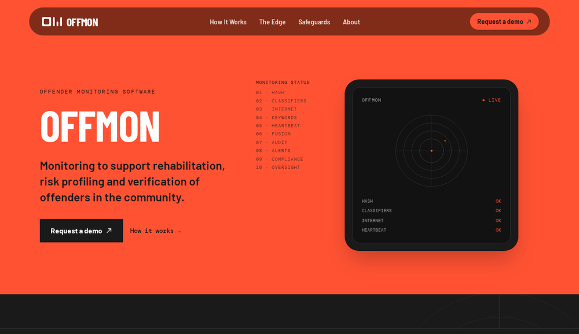Click the HASH row label in the panel

[x=367, y=201]
